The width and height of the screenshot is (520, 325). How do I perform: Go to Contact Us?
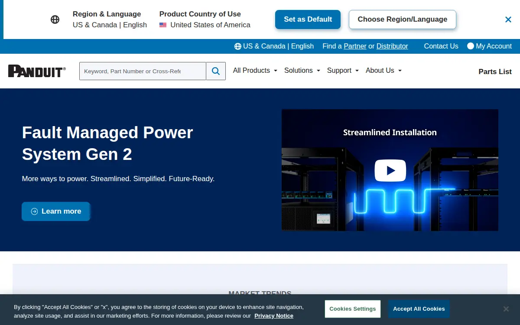441,46
